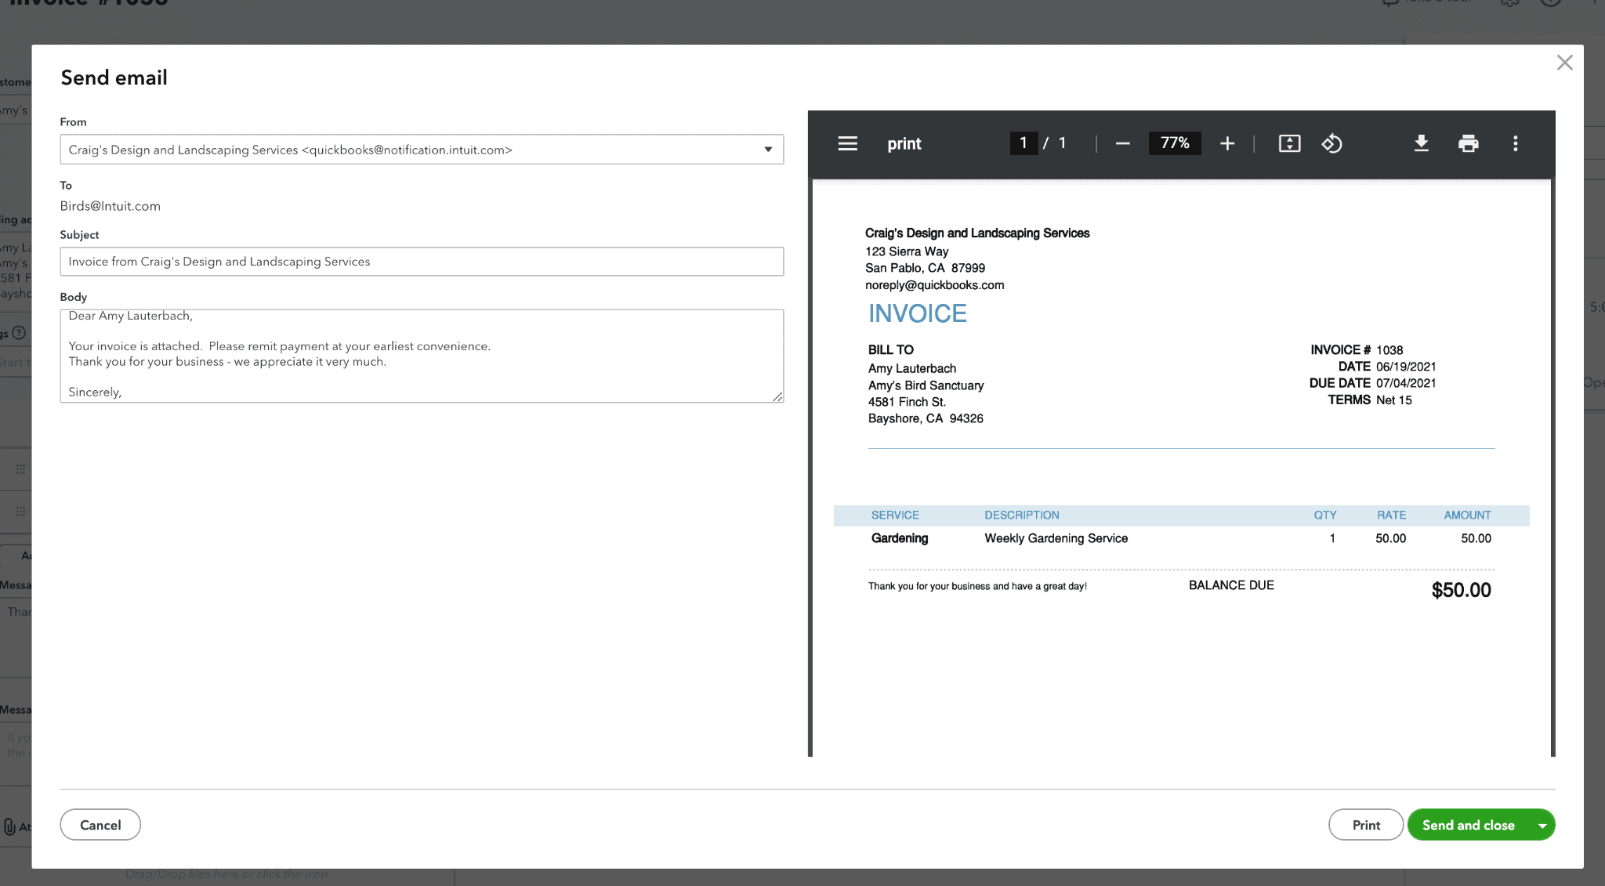Click the Weekly Gardening Service description
Screen dimensions: 1605x886
pyautogui.click(x=1056, y=538)
